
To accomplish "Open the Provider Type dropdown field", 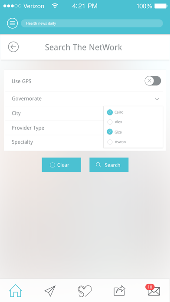I will coord(54,128).
